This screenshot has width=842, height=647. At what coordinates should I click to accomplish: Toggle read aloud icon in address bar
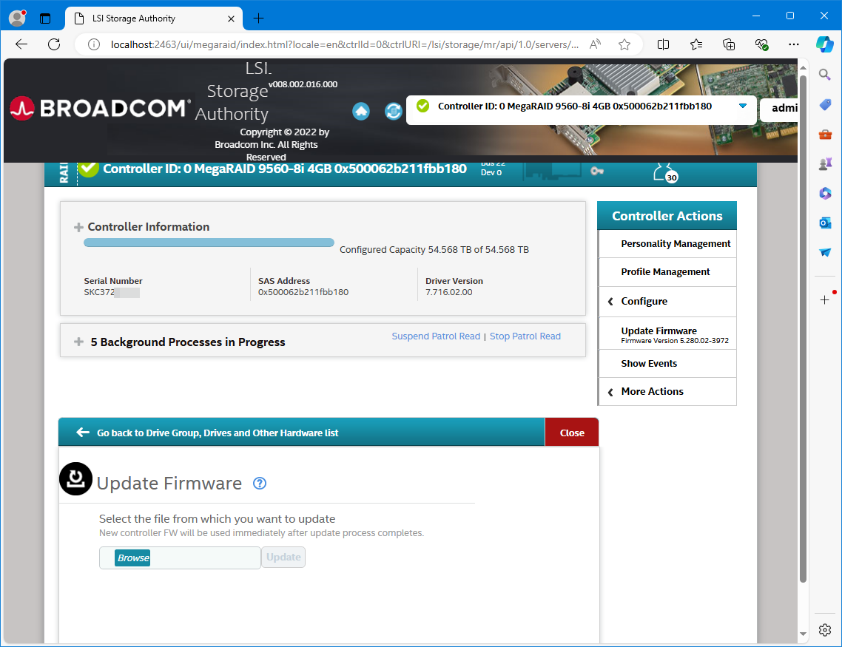(595, 44)
